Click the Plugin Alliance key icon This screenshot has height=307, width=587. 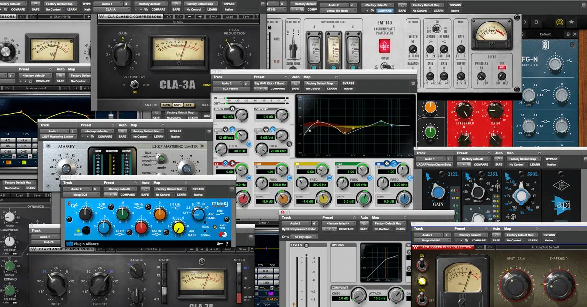[220, 243]
